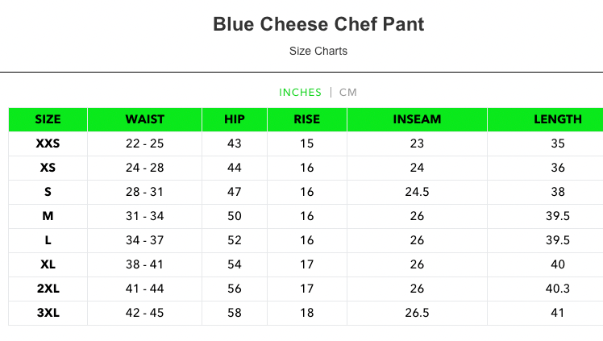Select the XS size row label
Viewport: 603px width, 341px height.
point(48,168)
